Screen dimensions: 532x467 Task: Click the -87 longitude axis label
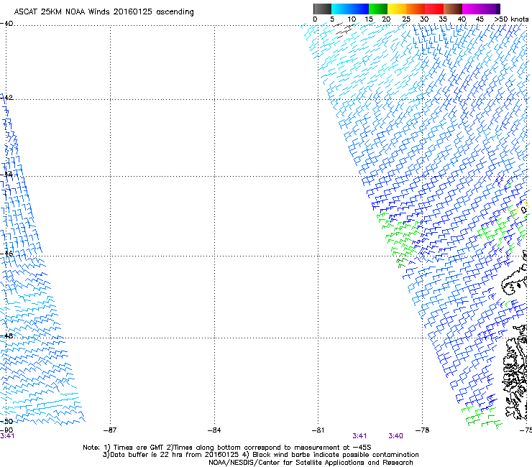click(x=110, y=430)
